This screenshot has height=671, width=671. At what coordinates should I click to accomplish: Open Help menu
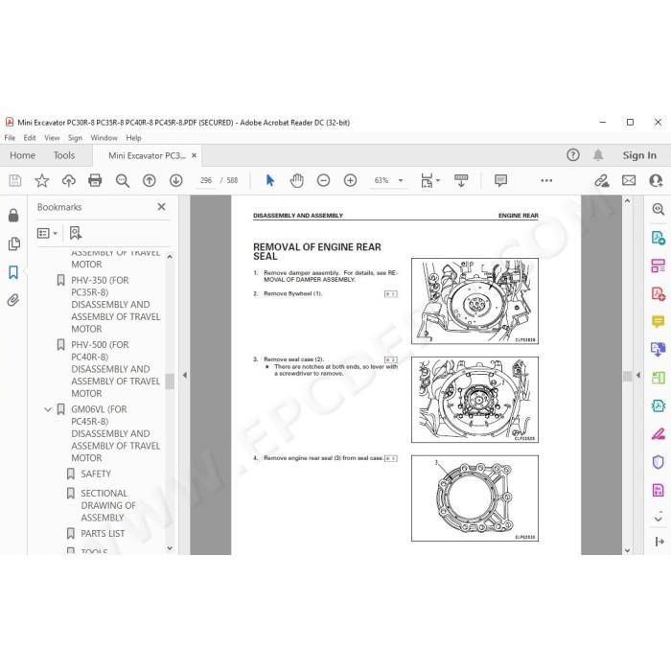pyautogui.click(x=133, y=138)
